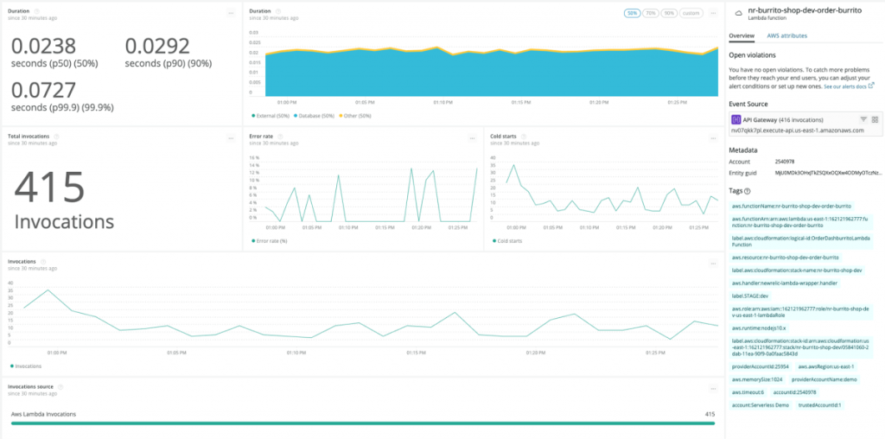Open the Duration chart's three-dot menu

tap(713, 13)
